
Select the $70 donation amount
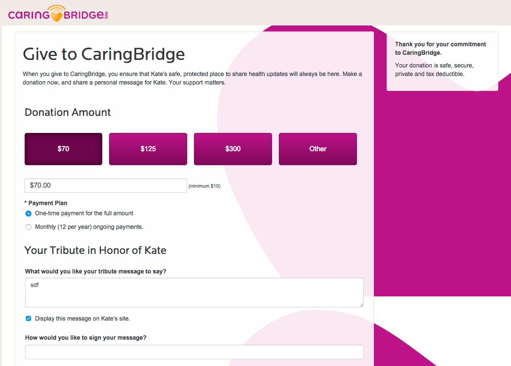pyautogui.click(x=63, y=149)
